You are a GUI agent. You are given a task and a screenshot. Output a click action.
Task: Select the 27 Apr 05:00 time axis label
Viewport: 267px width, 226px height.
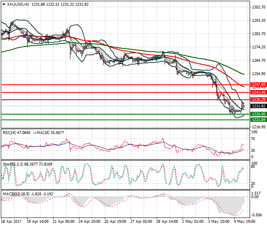pos(141,222)
